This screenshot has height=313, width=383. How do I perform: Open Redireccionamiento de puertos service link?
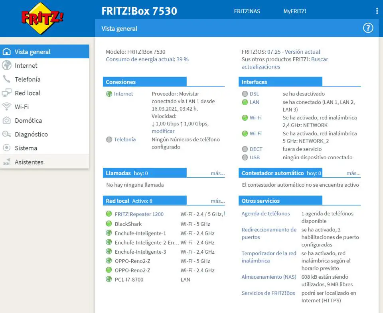coord(268,233)
